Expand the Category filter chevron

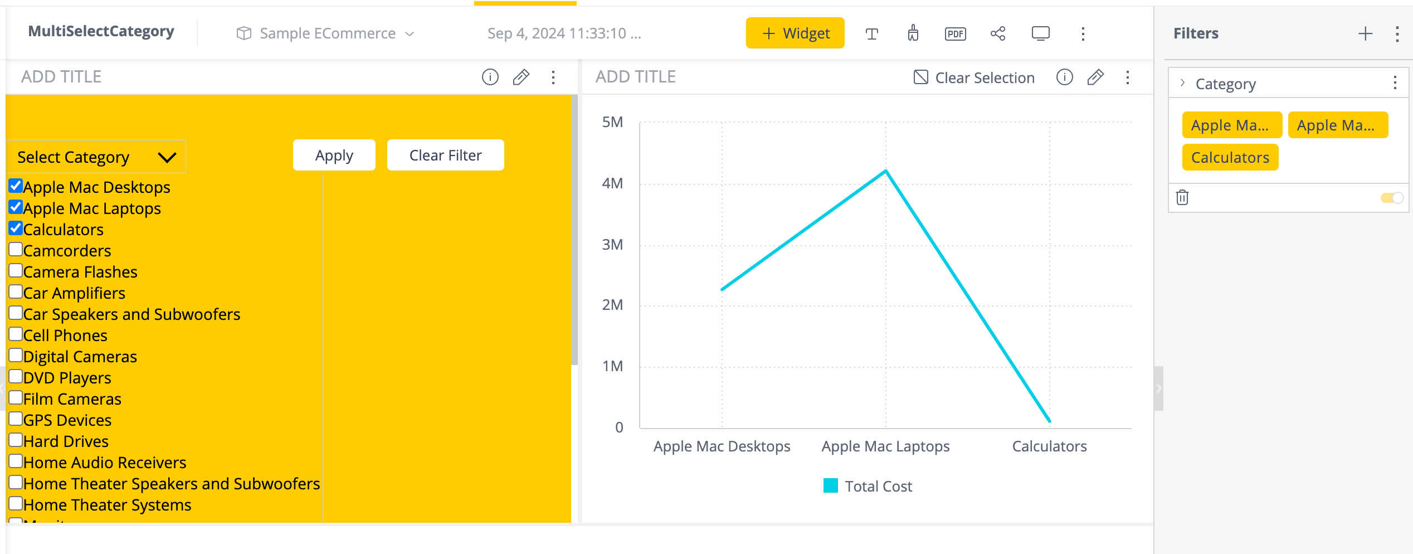(x=1182, y=83)
